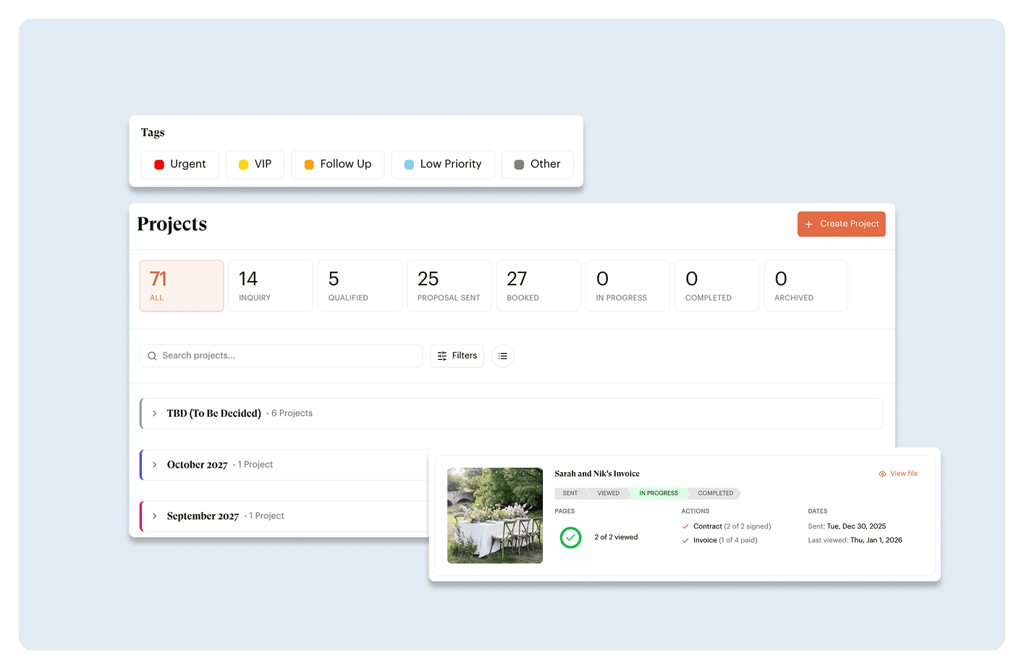The image size is (1024, 669).
Task: Click the list view icon beside Filters
Action: coord(502,355)
